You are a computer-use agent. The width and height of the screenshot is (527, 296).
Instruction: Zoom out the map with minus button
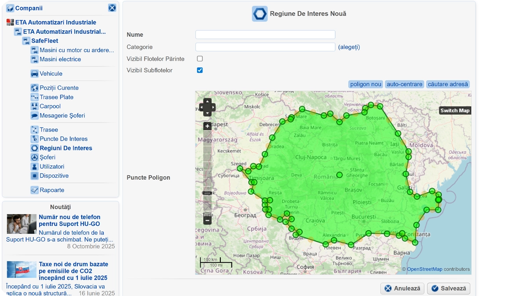pyautogui.click(x=207, y=221)
